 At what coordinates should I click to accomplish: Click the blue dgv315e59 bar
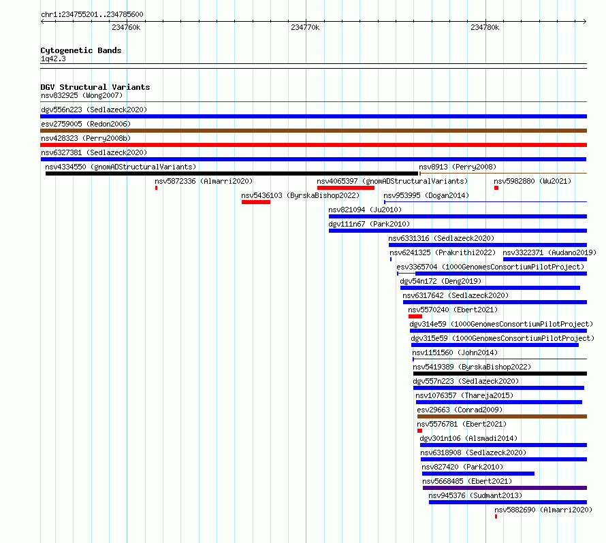(x=495, y=345)
